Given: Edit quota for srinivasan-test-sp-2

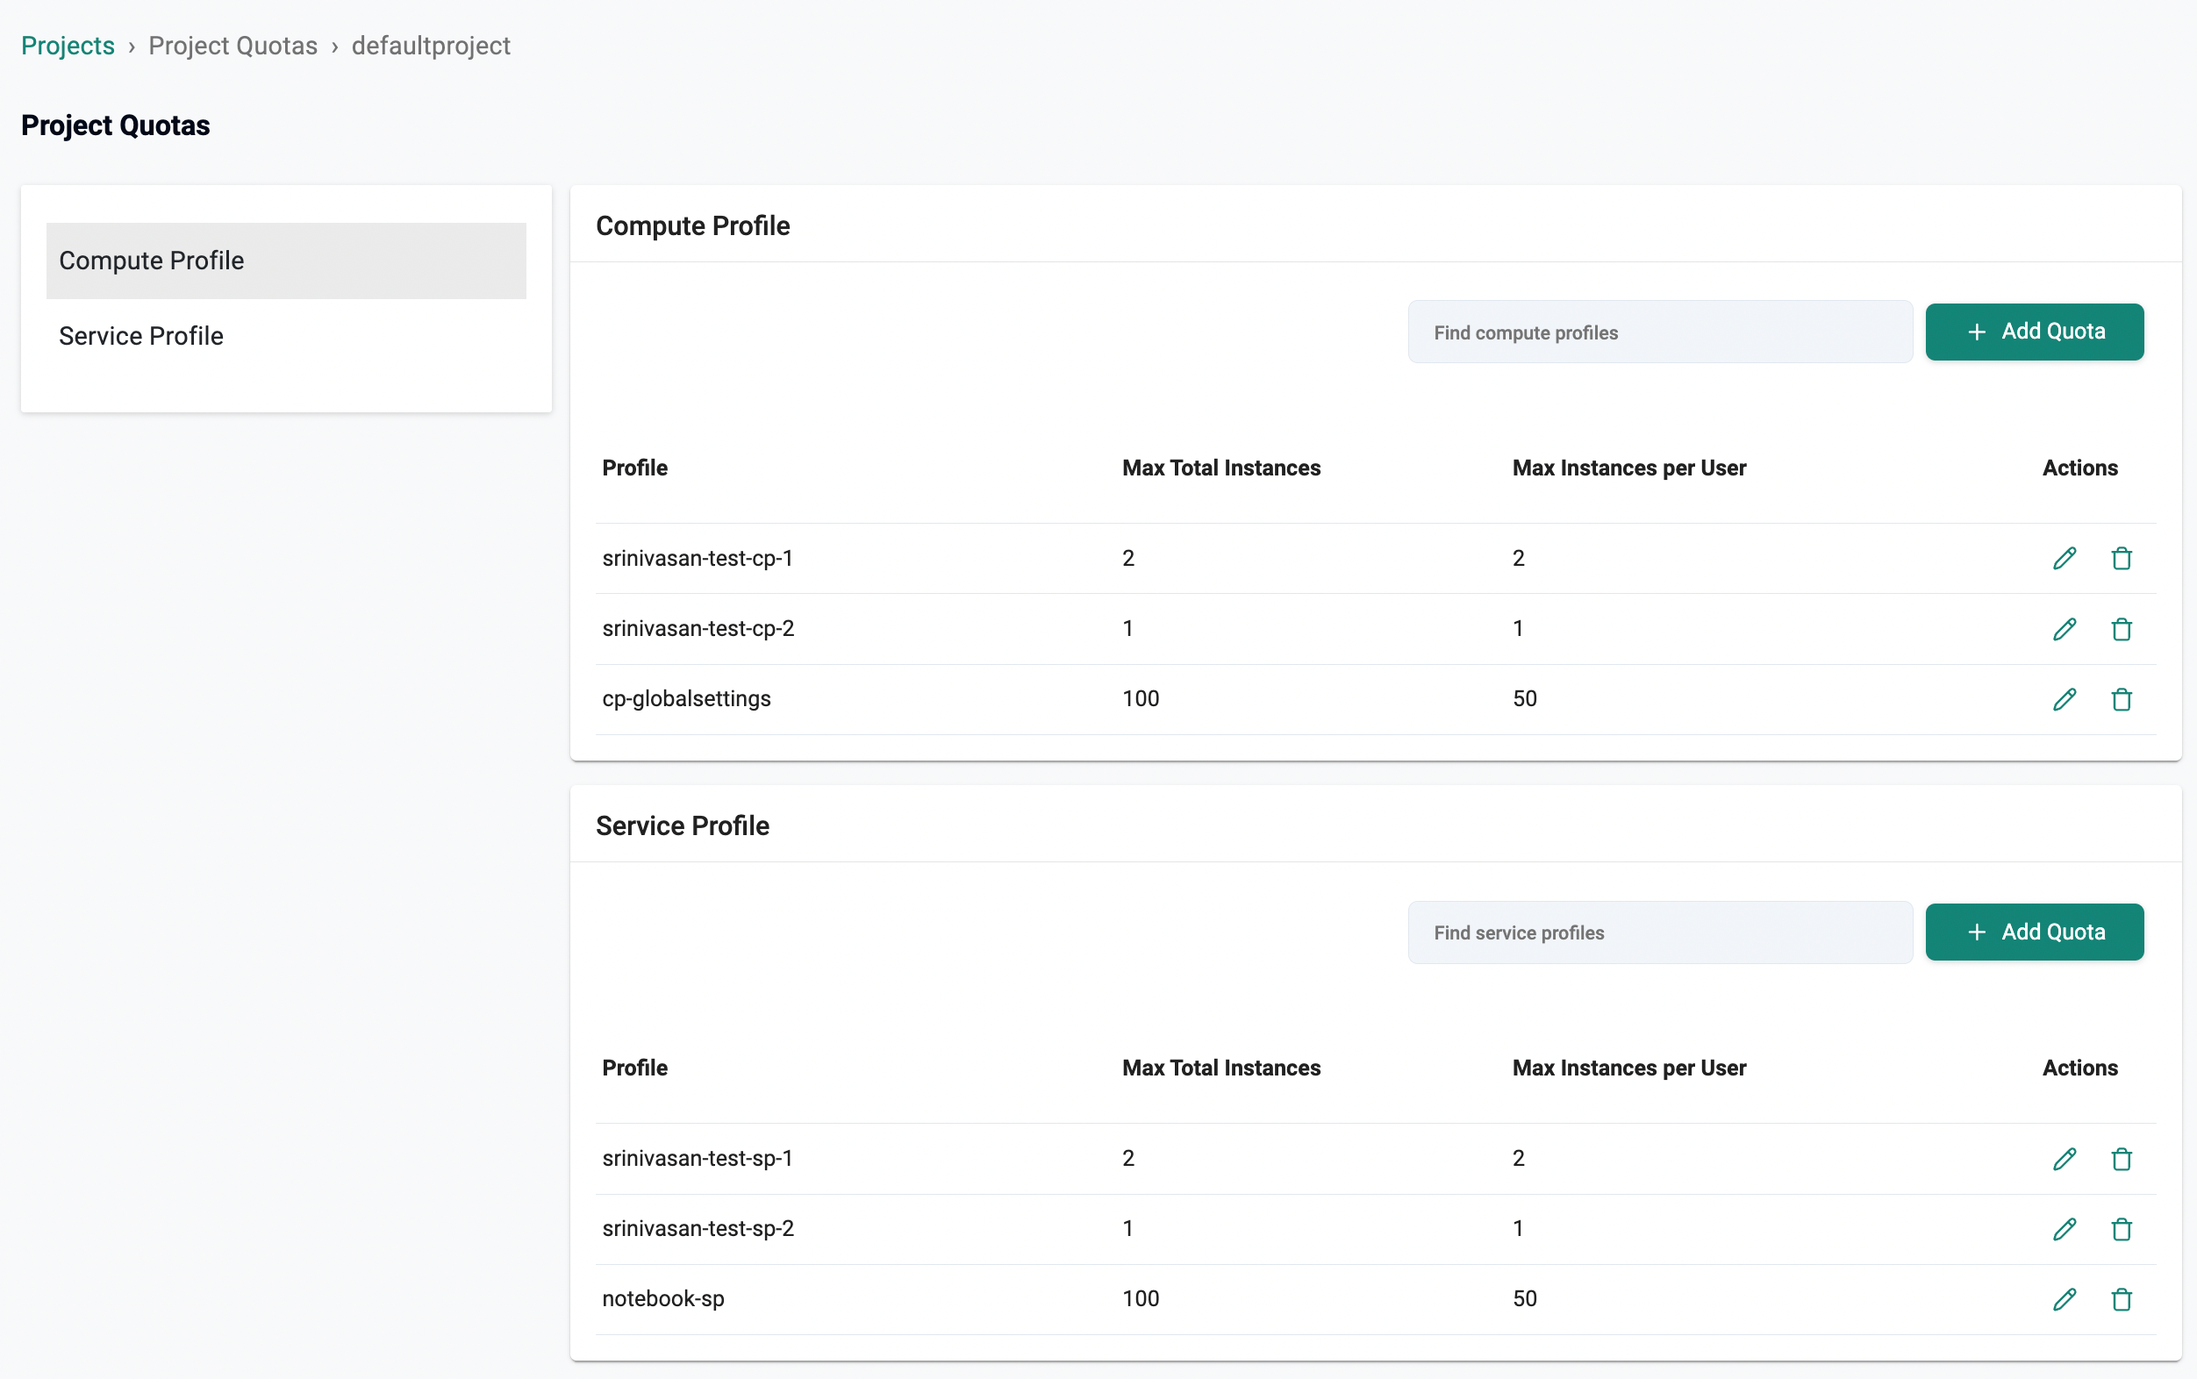Looking at the screenshot, I should [2065, 1228].
